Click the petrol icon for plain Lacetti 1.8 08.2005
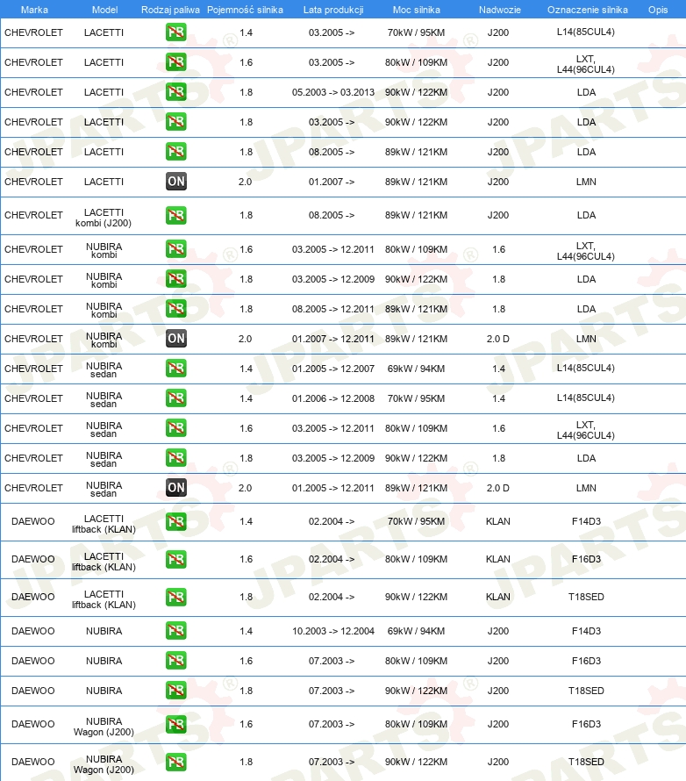Viewport: 686px width, 781px height. coord(176,152)
